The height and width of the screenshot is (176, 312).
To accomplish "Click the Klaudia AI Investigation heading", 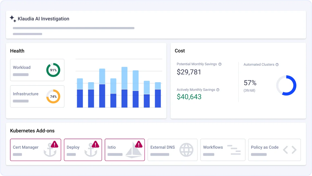I will (x=43, y=19).
